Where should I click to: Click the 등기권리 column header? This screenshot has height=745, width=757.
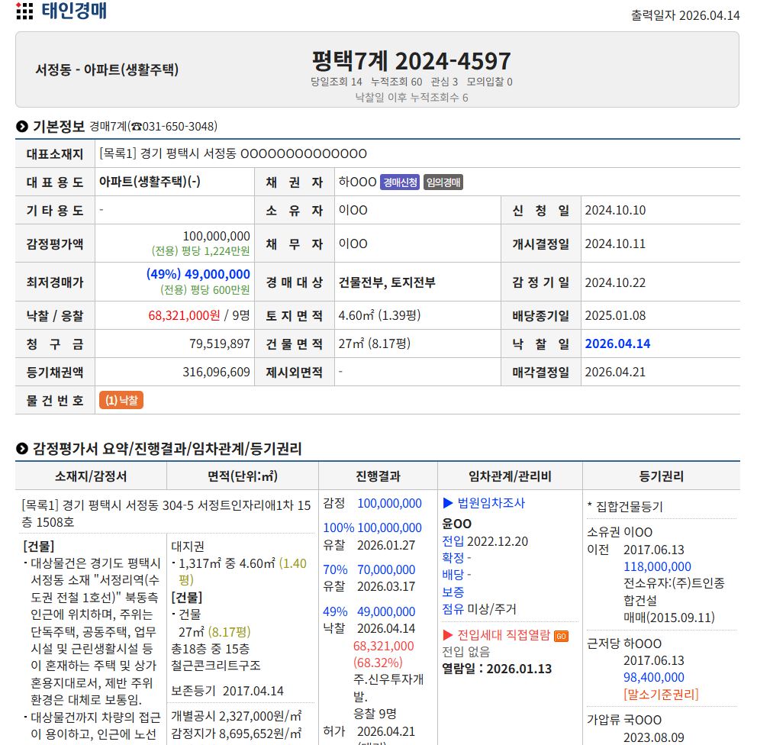(x=661, y=476)
